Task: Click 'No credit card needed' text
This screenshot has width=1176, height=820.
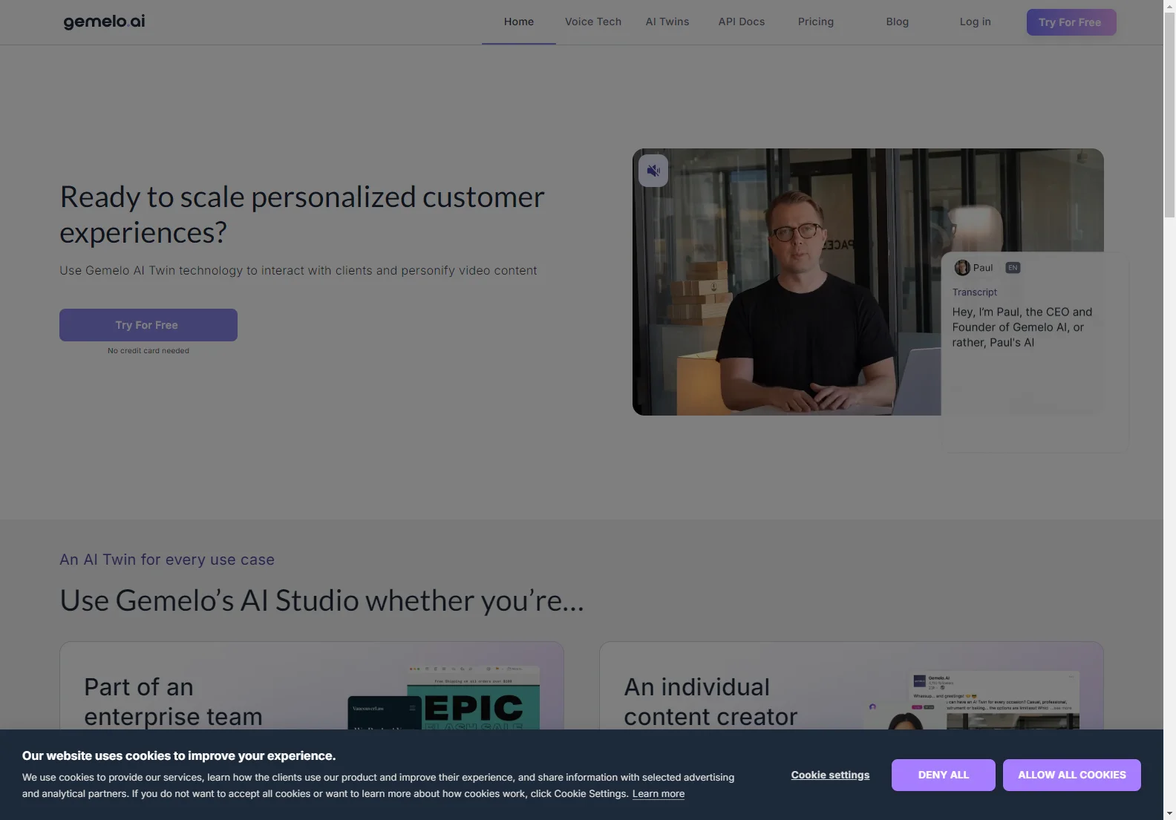Action: tap(148, 351)
